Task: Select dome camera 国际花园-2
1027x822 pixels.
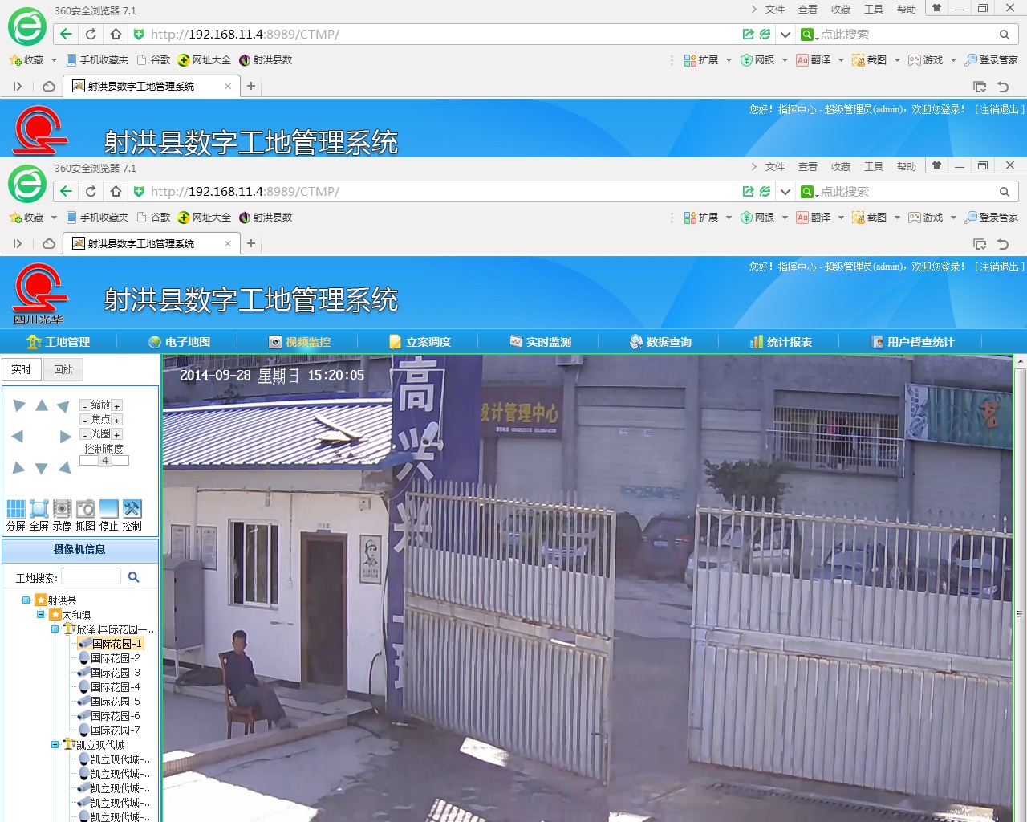Action: click(109, 658)
